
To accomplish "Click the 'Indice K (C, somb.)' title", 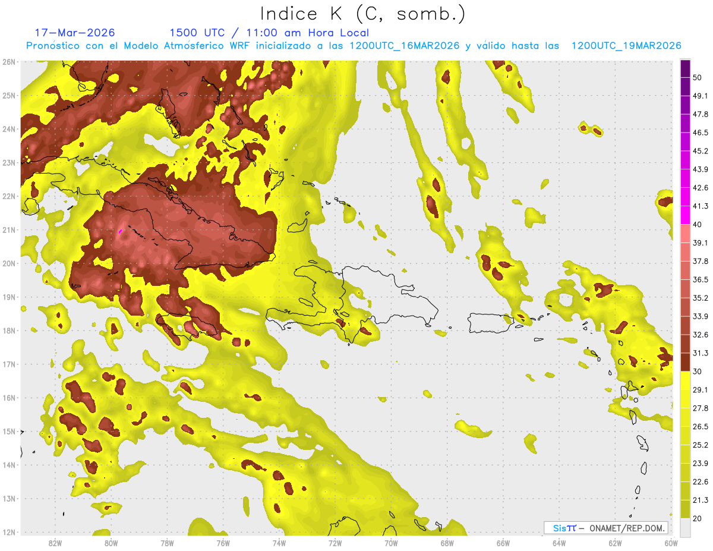I will [362, 14].
